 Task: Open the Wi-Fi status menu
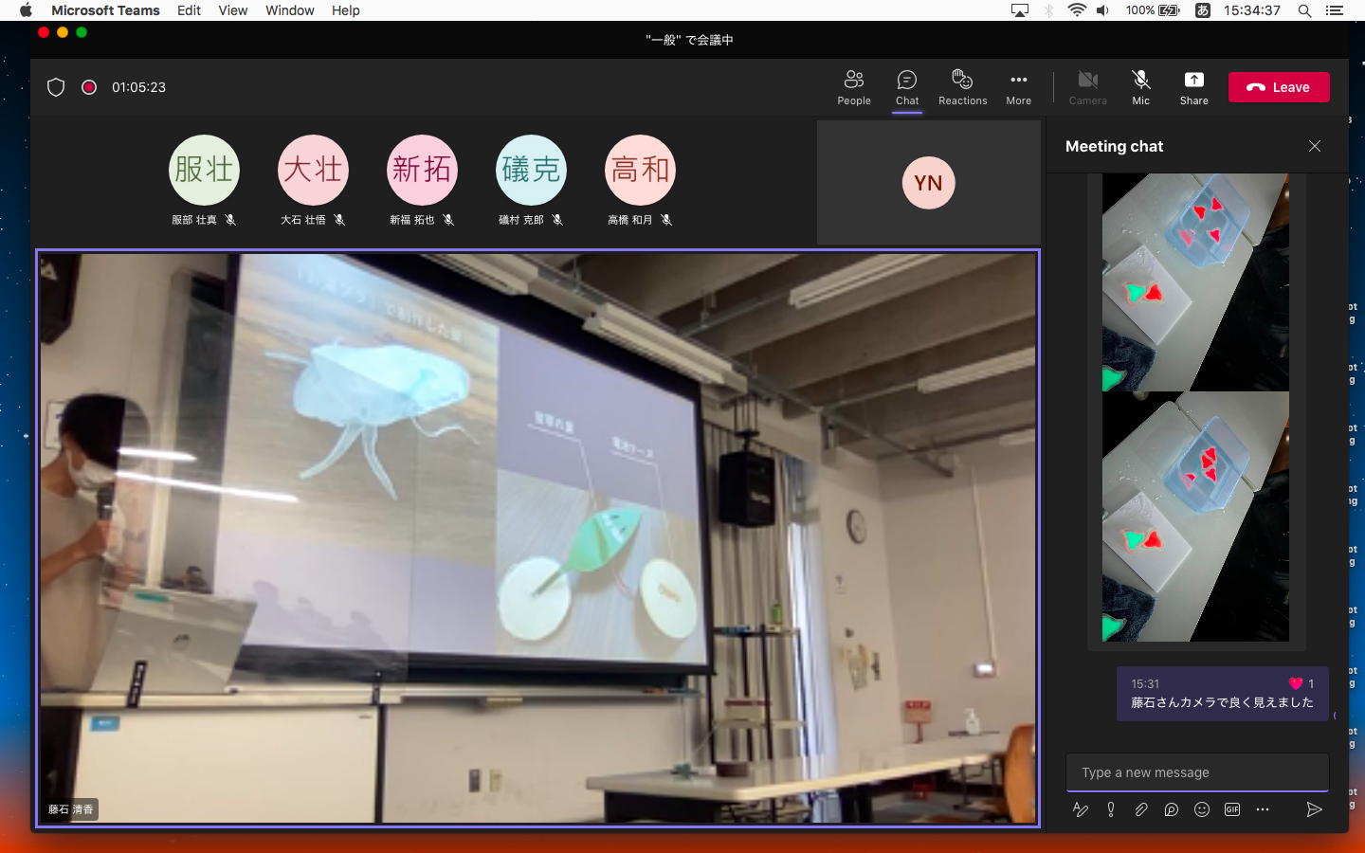[1076, 10]
